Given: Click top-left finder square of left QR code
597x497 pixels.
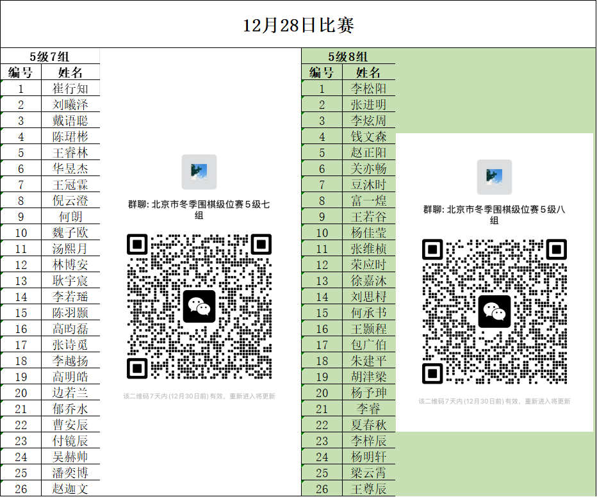Looking at the screenshot, I should (138, 245).
